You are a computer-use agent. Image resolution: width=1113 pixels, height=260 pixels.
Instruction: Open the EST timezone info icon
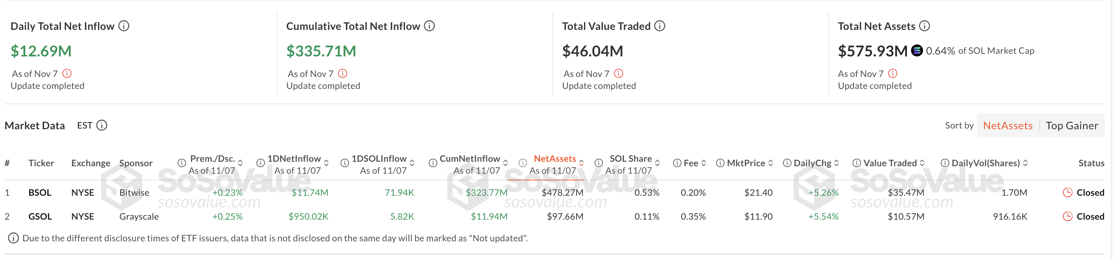(102, 125)
